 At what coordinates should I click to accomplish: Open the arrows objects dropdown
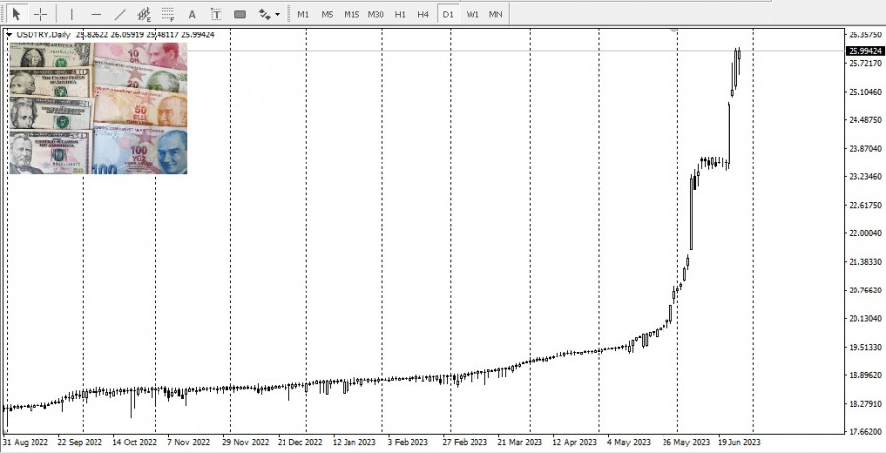(x=269, y=14)
